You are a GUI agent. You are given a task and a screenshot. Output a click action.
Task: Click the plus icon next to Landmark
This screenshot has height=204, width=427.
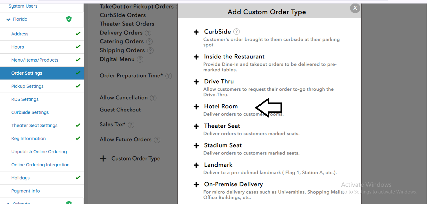196,165
